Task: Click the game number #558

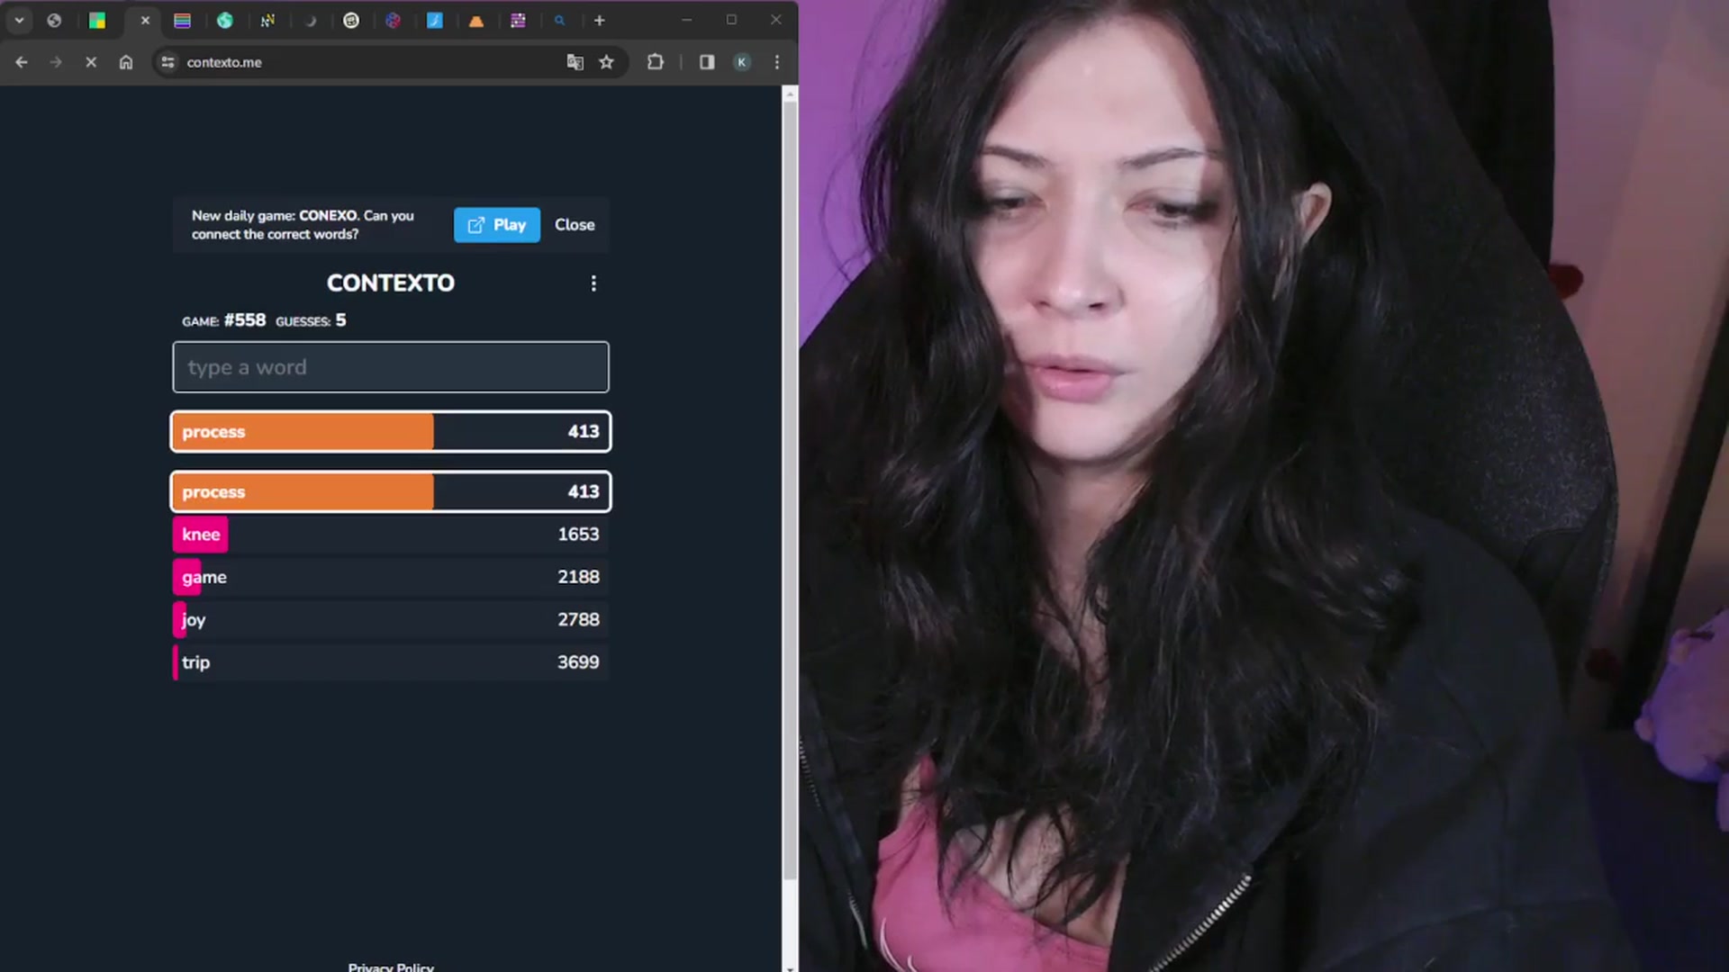Action: [x=245, y=320]
